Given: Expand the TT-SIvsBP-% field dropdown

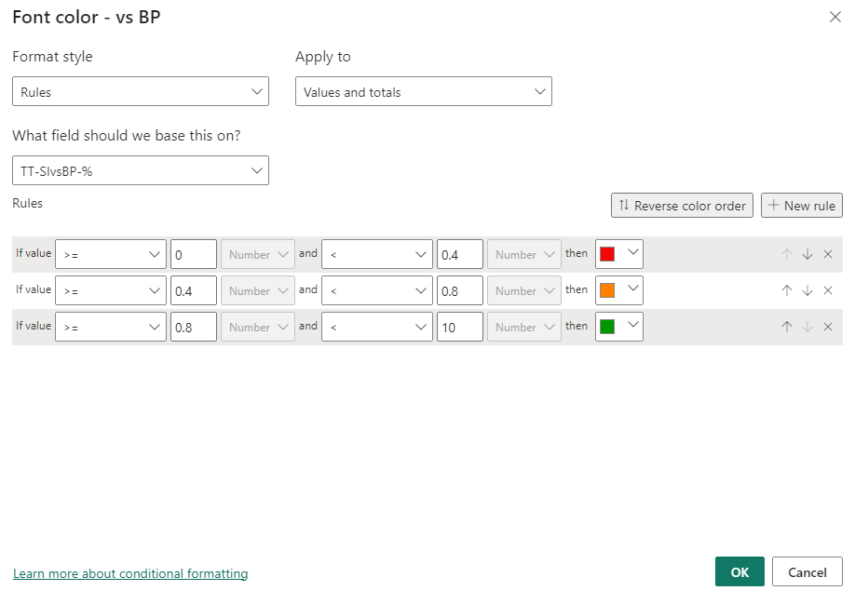Looking at the screenshot, I should pos(140,170).
